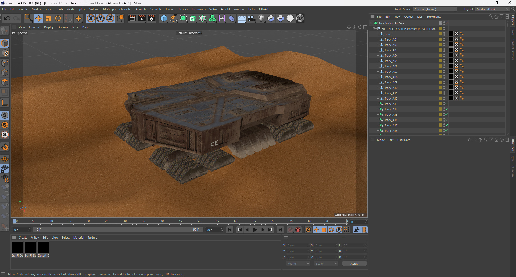Click the Record Active Objects button
The width and height of the screenshot is (516, 277).
291,230
